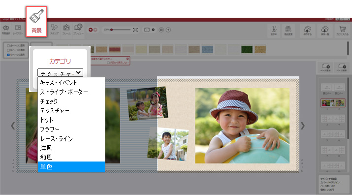Viewport: 352px width, 195px height.
Task: Check 次回から表示しない checkbox in tooltip
Action: pos(108,63)
